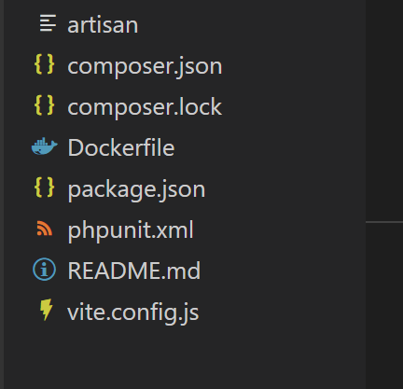Click the Docker whale icon

pyautogui.click(x=45, y=146)
